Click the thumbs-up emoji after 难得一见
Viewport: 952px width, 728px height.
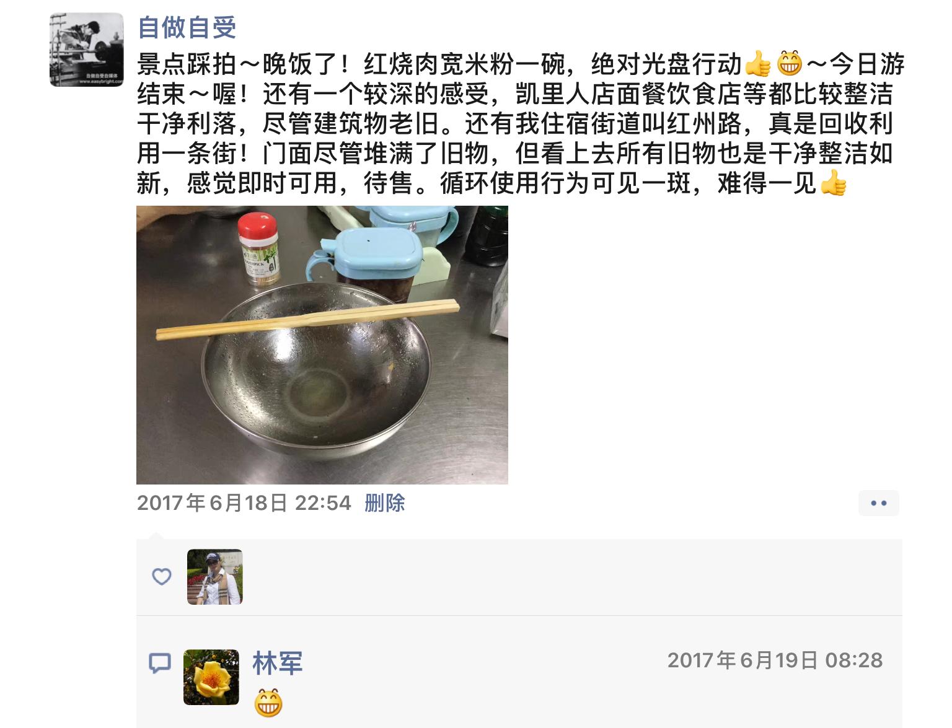click(833, 183)
